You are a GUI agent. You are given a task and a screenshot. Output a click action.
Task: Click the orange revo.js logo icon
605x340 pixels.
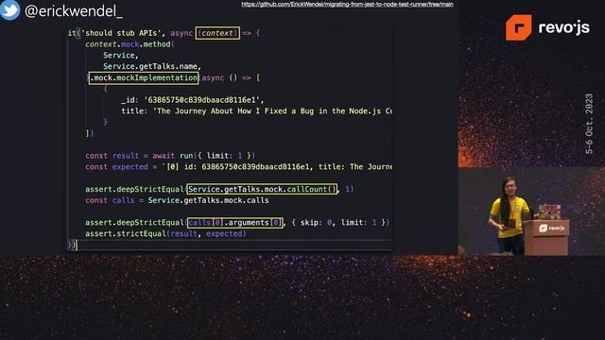[x=518, y=27]
